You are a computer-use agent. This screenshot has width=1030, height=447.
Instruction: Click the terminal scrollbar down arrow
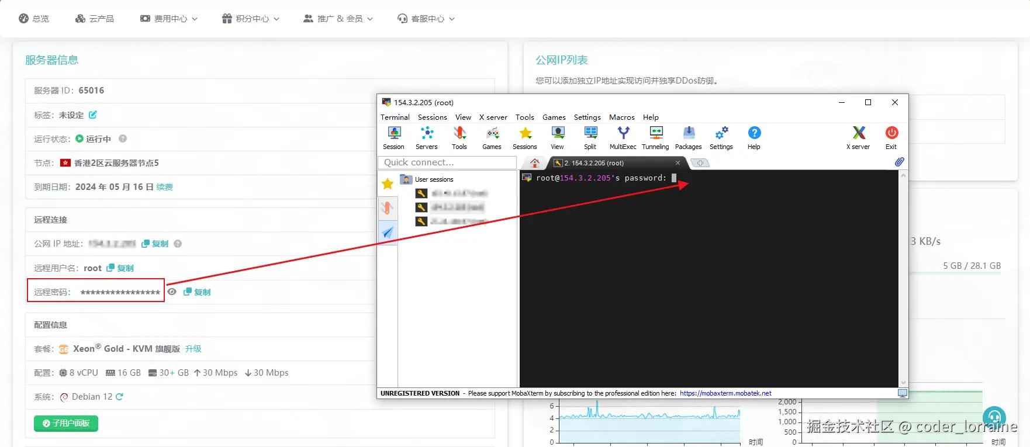pyautogui.click(x=903, y=383)
